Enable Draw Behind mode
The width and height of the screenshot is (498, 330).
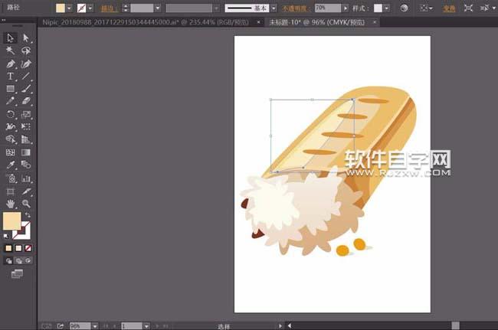19,261
